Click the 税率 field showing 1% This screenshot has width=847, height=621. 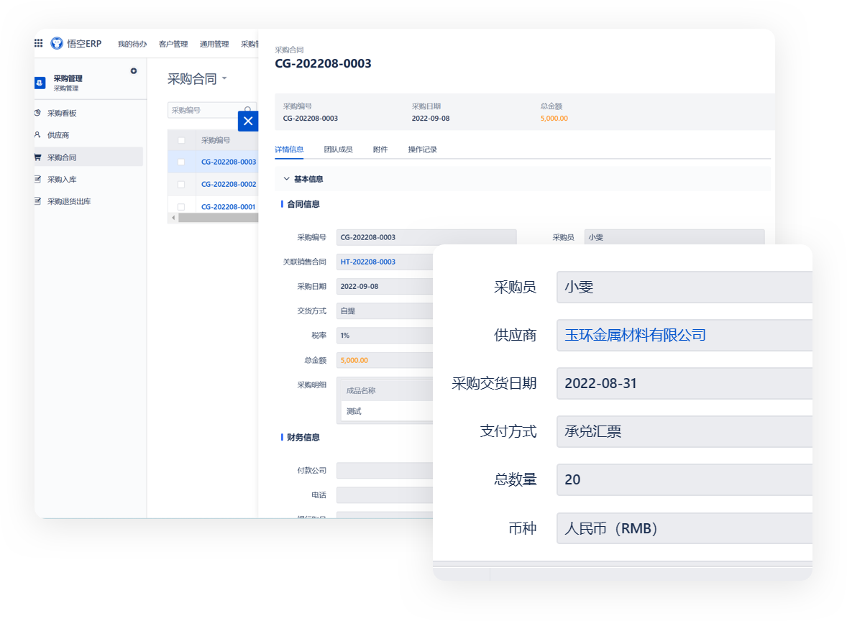pyautogui.click(x=385, y=336)
